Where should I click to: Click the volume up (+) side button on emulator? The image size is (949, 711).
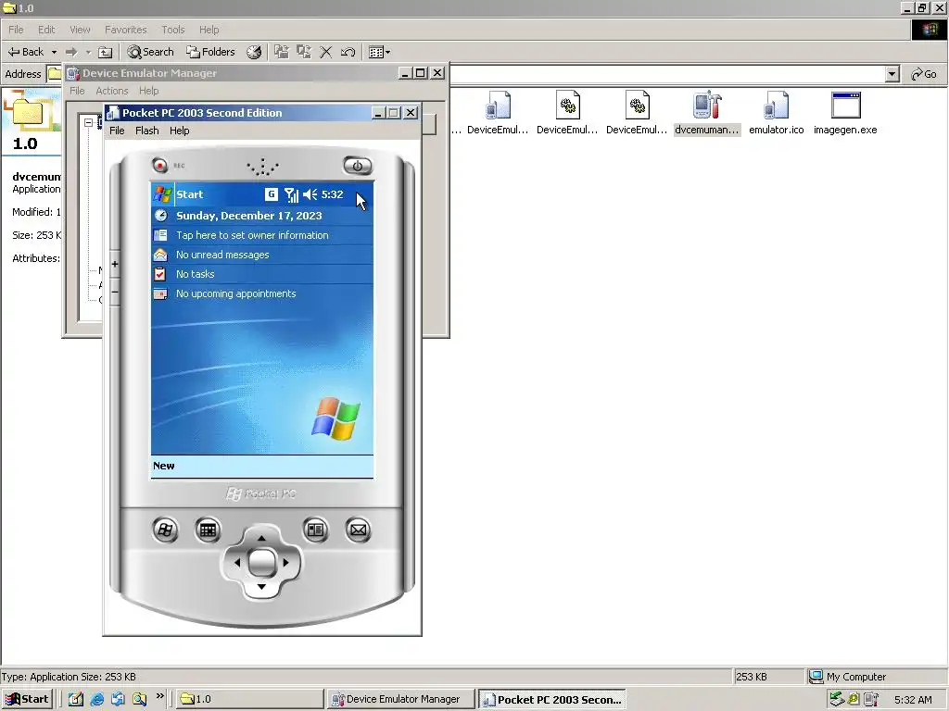[x=115, y=264]
